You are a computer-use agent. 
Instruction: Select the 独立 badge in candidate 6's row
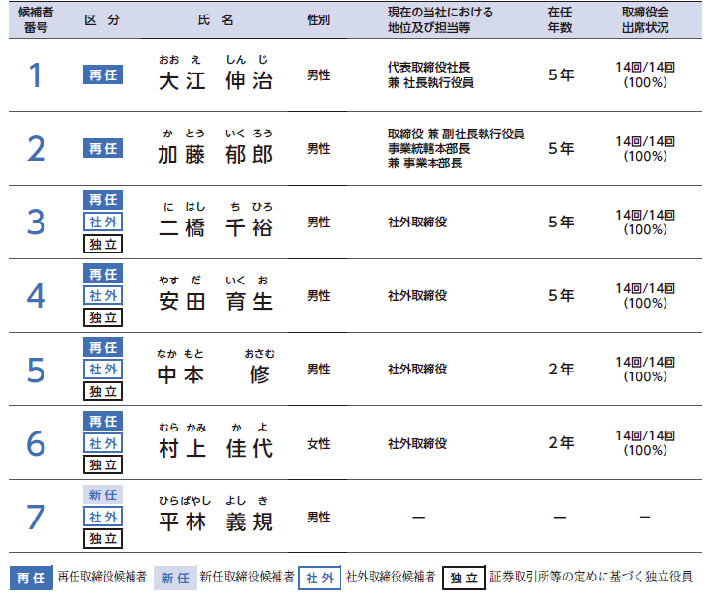(x=103, y=465)
